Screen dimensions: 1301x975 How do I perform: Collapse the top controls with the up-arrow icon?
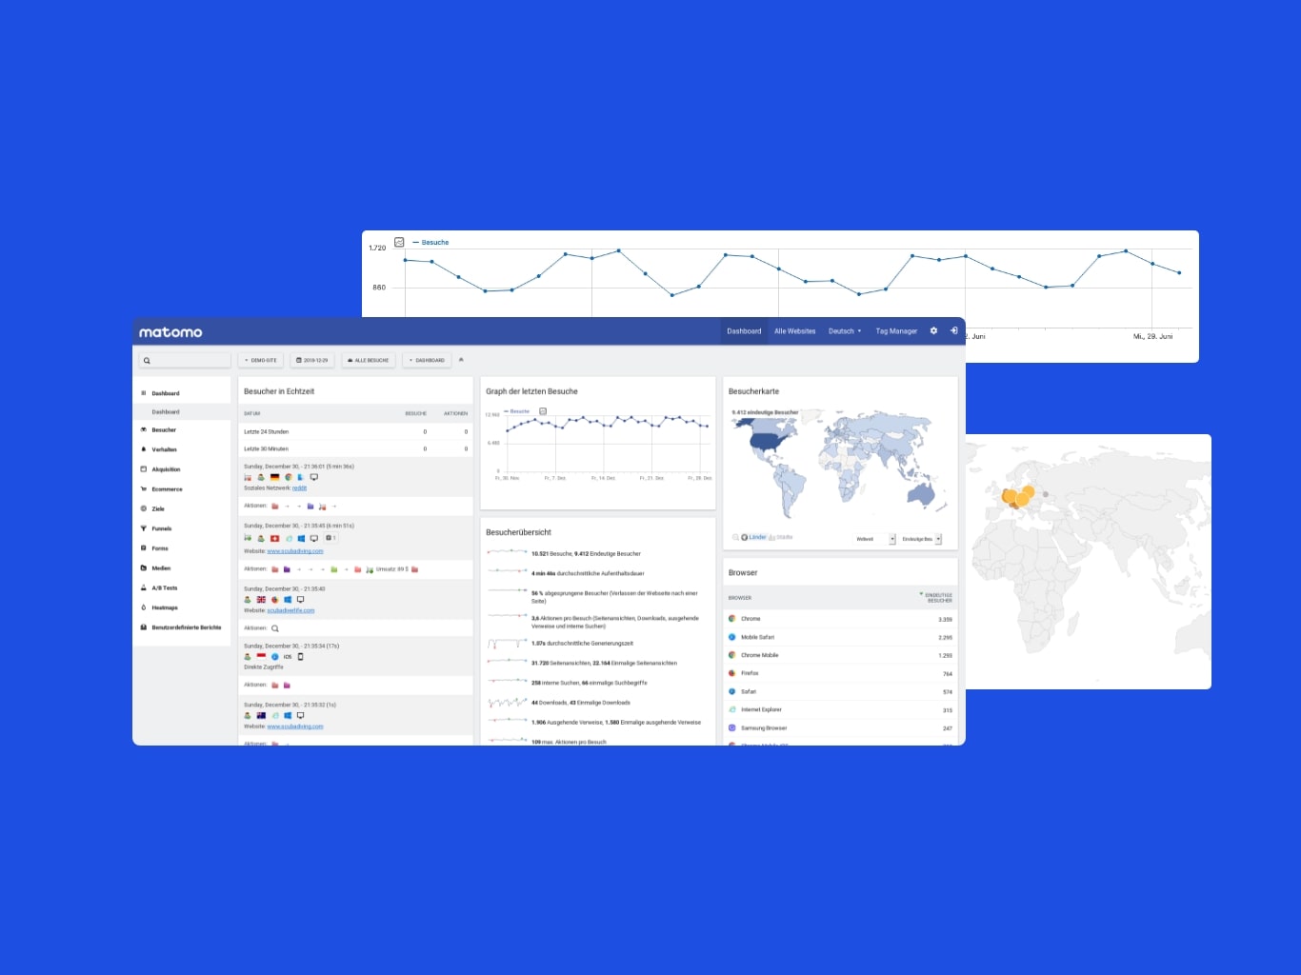(x=461, y=360)
